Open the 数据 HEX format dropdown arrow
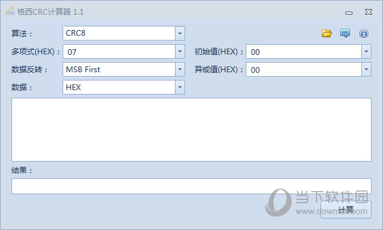Screen dimensions: 383x230 click(x=180, y=87)
